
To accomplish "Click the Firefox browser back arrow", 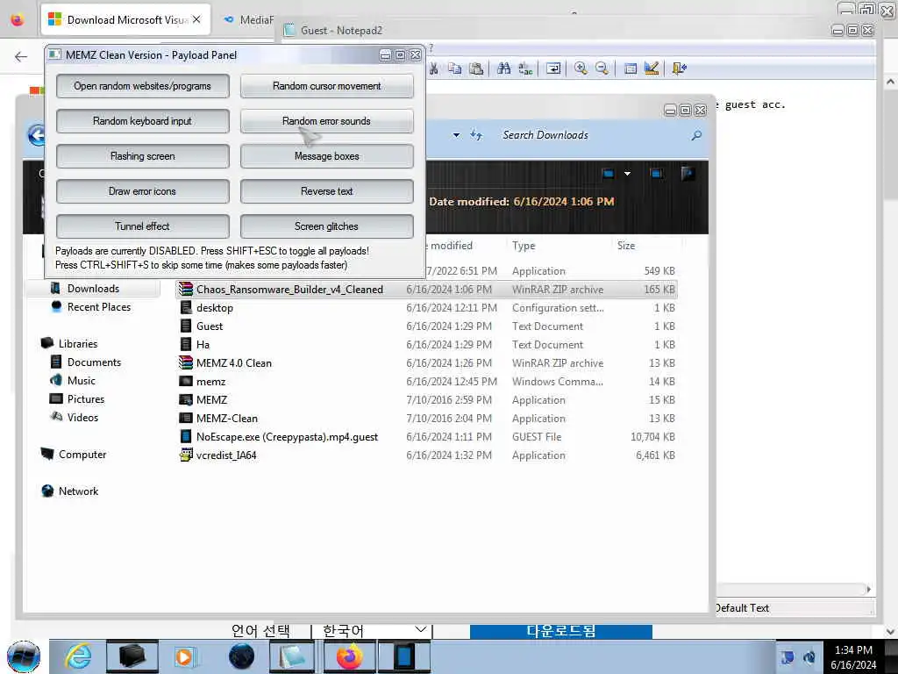I will [21, 56].
